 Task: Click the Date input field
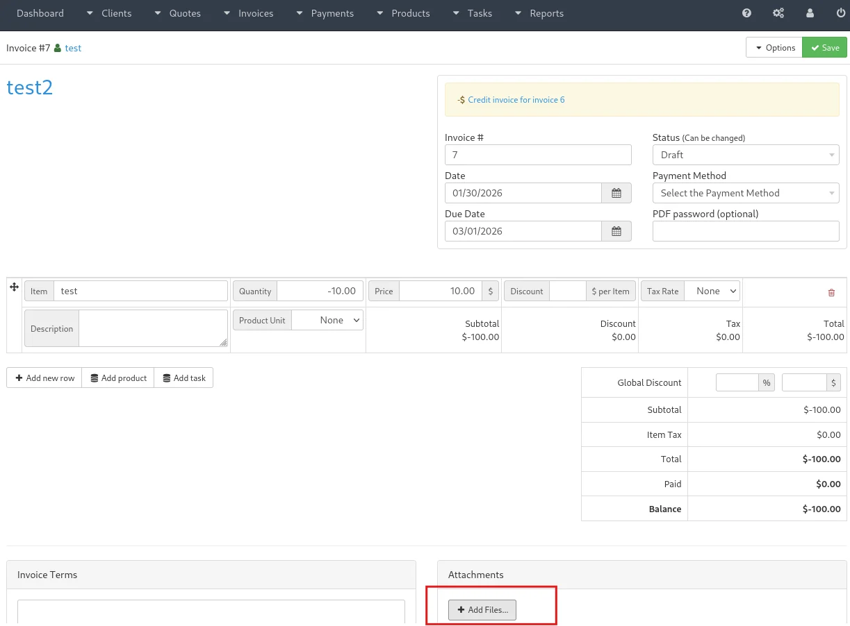(523, 193)
